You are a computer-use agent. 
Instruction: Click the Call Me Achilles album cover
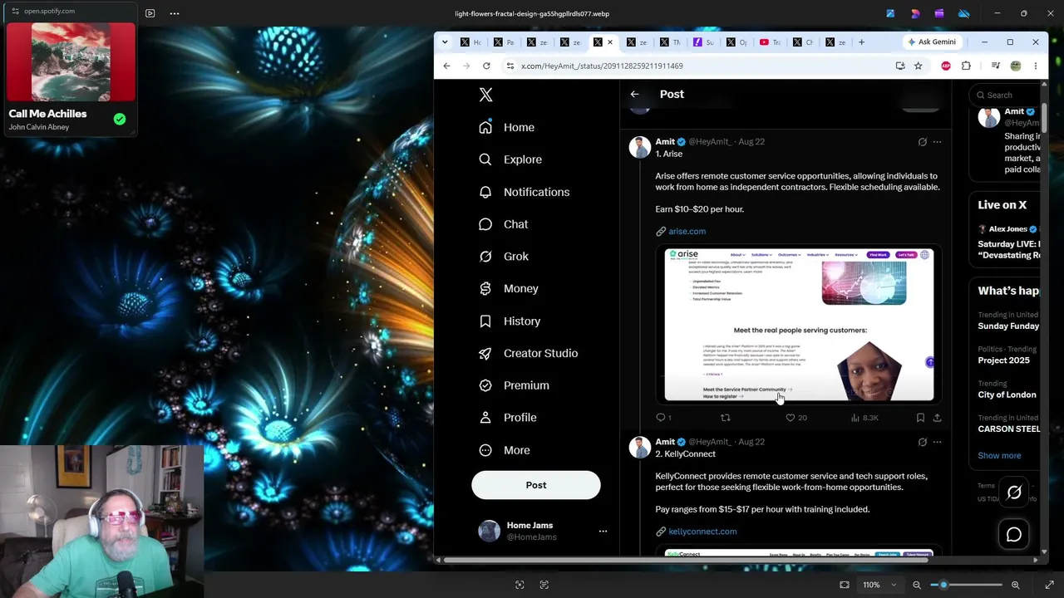pos(71,62)
